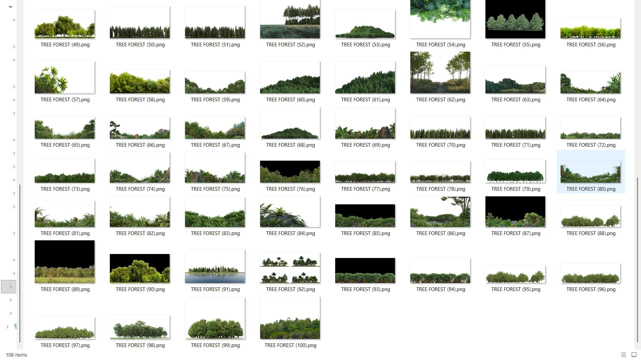This screenshot has width=641, height=360.
Task: Switch to large thumbnails view icon
Action: 634,355
